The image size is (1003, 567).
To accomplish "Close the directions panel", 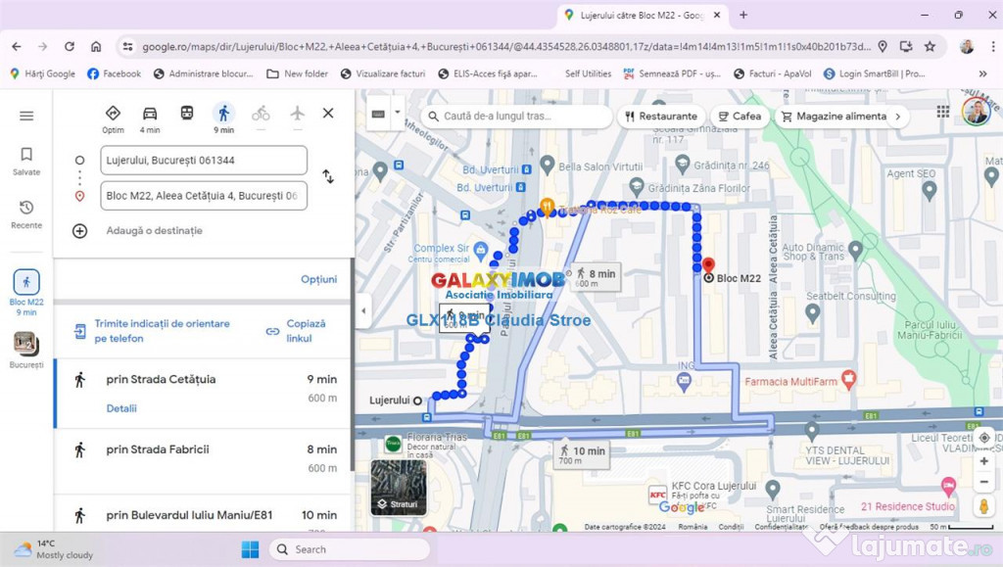I will tap(328, 114).
